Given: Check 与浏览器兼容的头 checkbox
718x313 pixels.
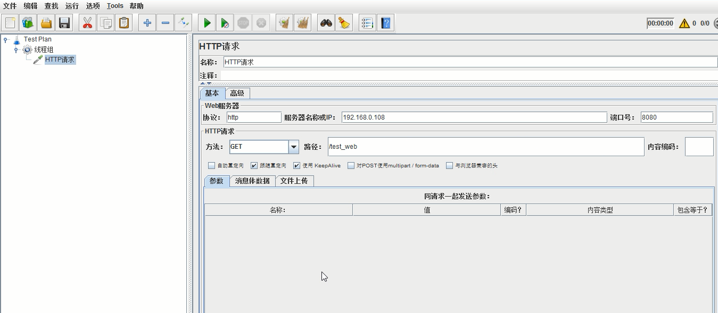Looking at the screenshot, I should [x=450, y=166].
